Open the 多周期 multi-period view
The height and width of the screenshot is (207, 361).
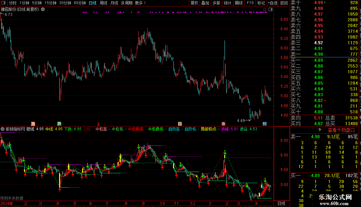pos(127,3)
